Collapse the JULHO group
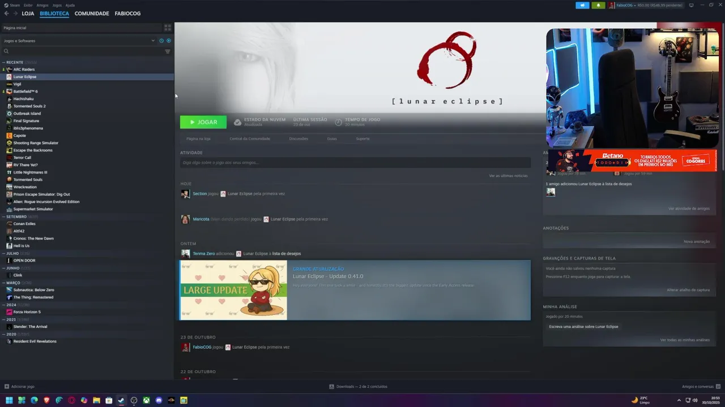This screenshot has width=725, height=407. coord(3,253)
